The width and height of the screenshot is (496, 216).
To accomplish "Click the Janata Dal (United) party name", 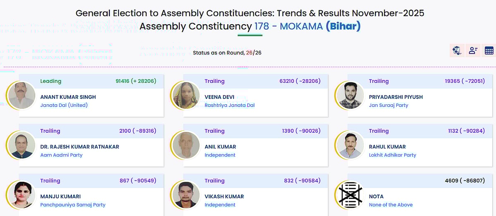I will (x=64, y=105).
